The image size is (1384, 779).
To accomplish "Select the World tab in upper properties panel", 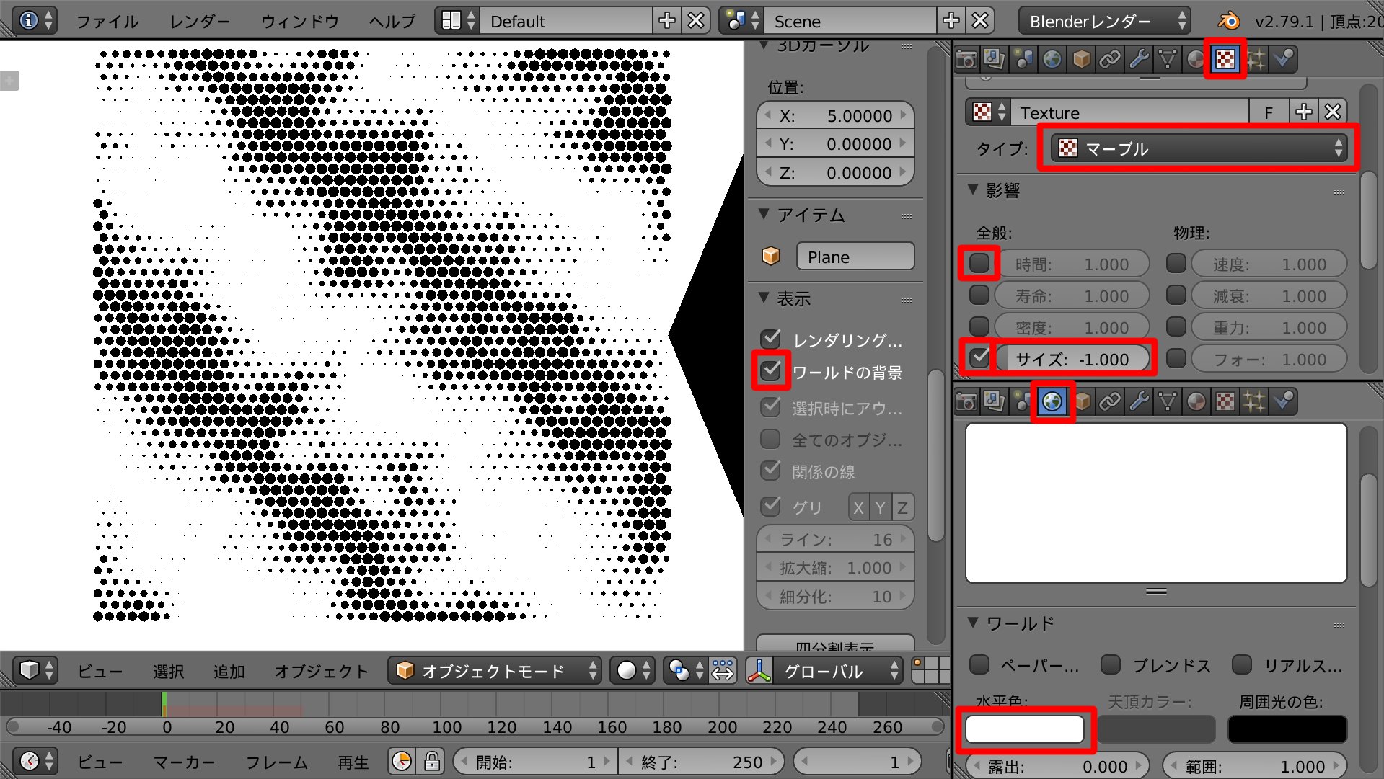I will [x=1052, y=59].
